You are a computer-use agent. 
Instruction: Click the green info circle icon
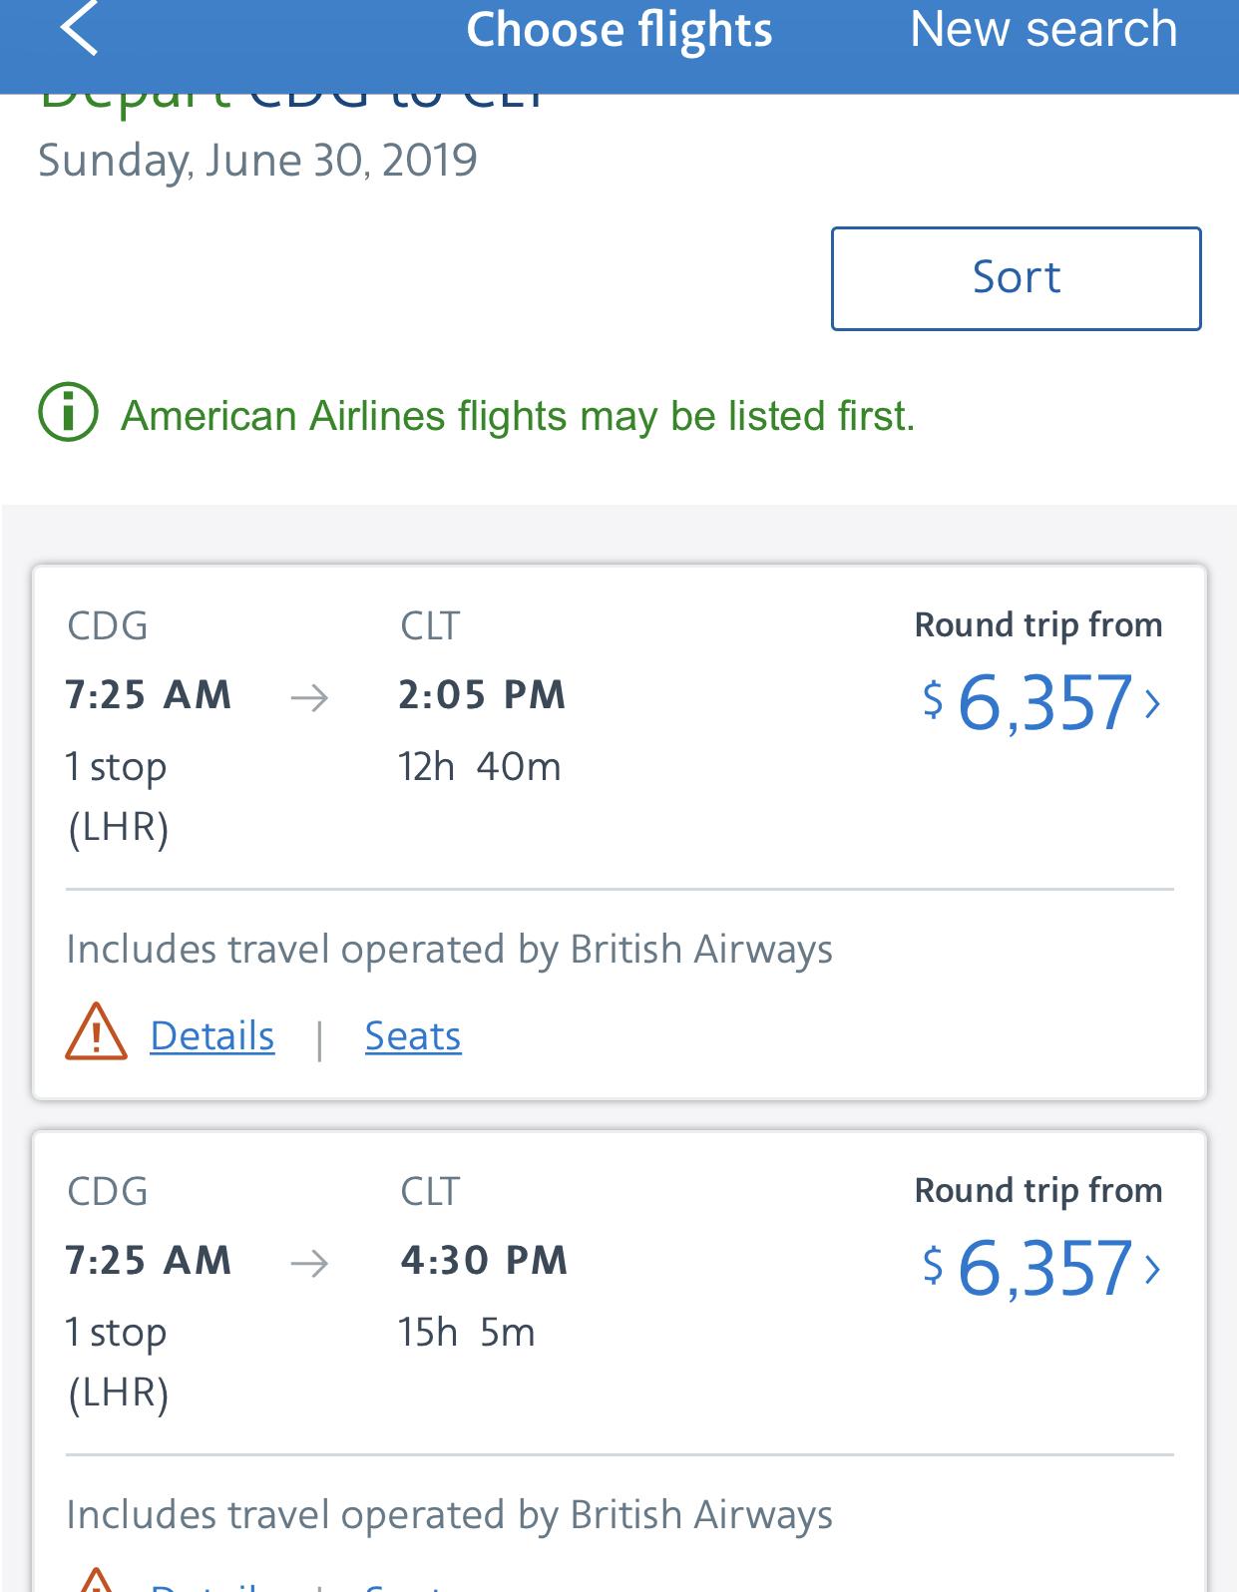point(68,413)
